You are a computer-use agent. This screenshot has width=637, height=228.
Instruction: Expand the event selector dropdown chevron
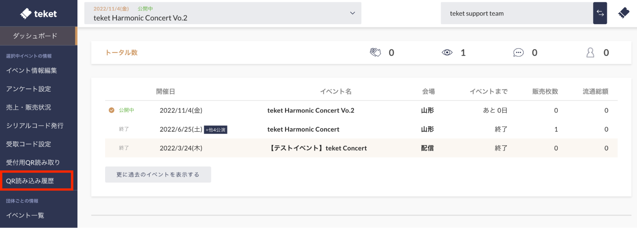(352, 13)
